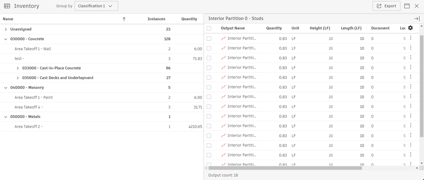Select the third output row checkbox

coord(209,58)
